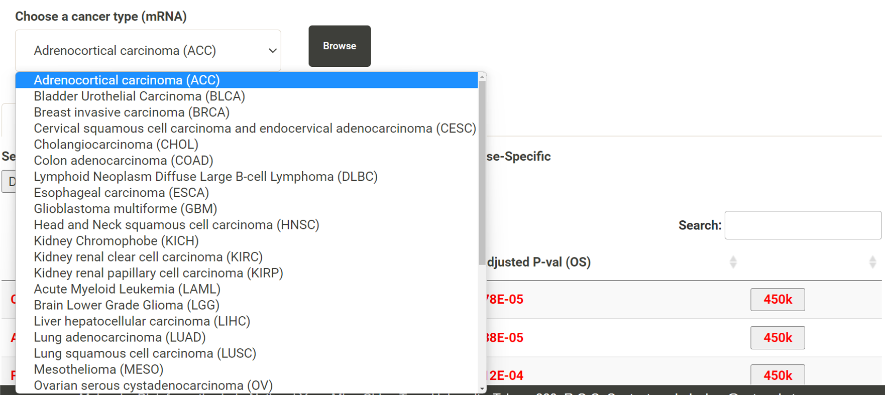Select Bladder Urothelial Carcinoma (BLCA) option
Screen dimensions: 885x395
click(139, 96)
